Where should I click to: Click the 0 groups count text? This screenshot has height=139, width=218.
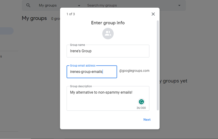click(56, 19)
